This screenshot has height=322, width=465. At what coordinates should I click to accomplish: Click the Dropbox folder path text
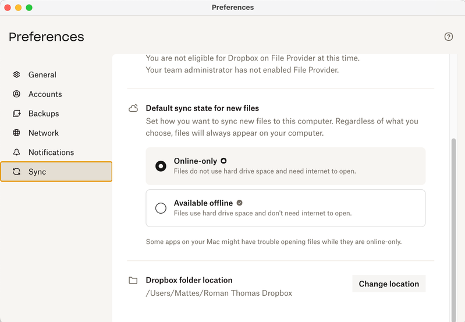click(x=219, y=293)
